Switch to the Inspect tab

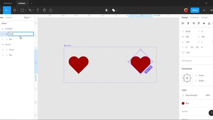click(204, 18)
